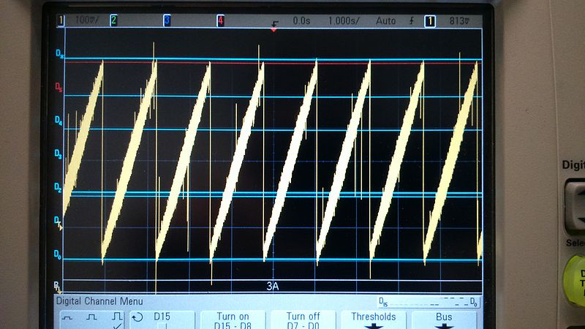Choose the large checked waveform size icon
Viewport: 585px width, 329px height.
pyautogui.click(x=116, y=319)
